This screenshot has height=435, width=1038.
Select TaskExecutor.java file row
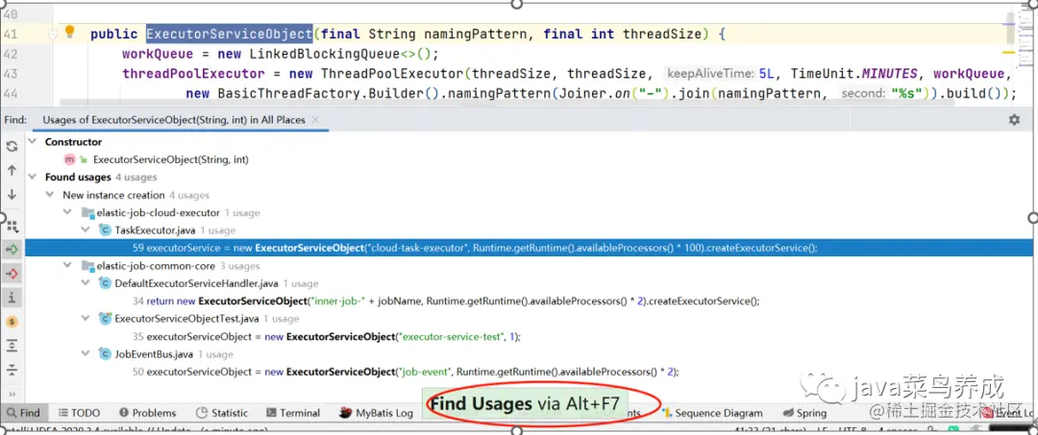coord(156,230)
